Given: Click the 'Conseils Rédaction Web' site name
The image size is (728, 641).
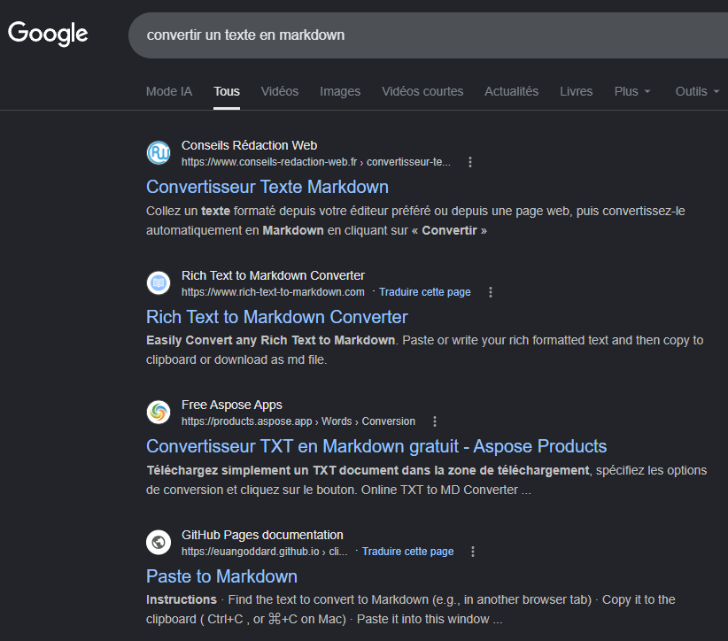Looking at the screenshot, I should (x=250, y=145).
